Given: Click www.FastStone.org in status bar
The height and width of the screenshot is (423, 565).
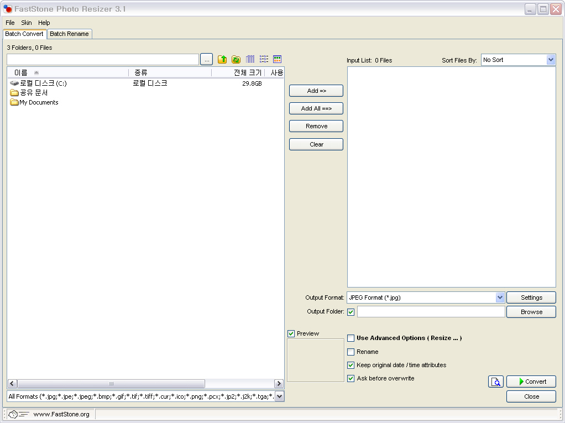Looking at the screenshot, I should (x=61, y=414).
